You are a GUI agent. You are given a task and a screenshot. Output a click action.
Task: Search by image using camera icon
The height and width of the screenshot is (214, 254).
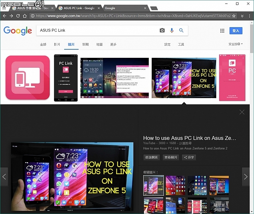(x=162, y=30)
